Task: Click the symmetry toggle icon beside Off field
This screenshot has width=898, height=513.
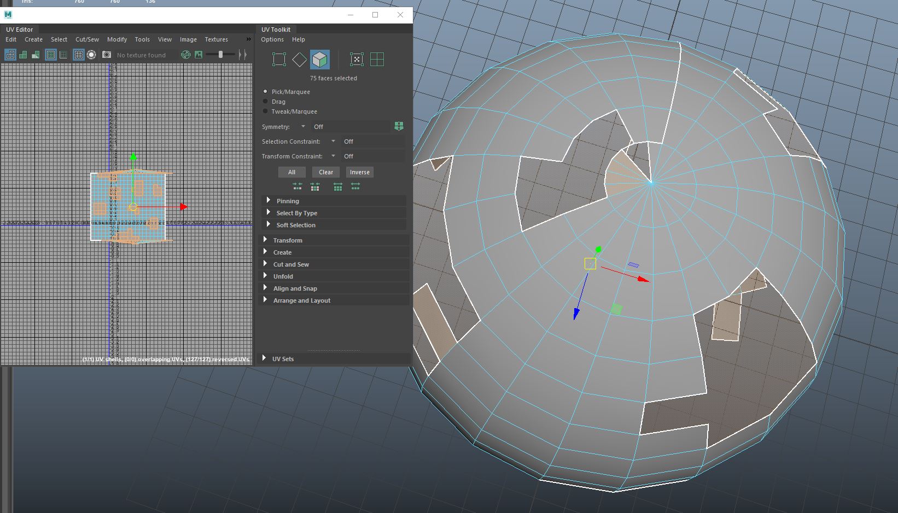Action: [399, 126]
